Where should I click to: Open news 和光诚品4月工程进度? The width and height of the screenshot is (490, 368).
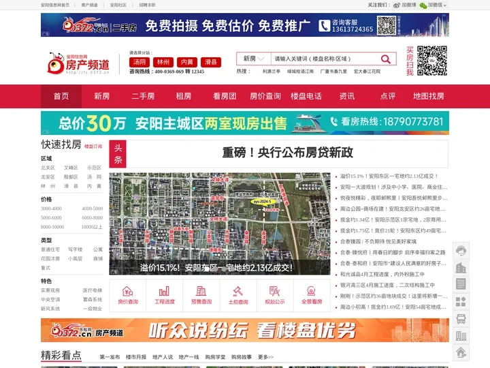pyautogui.click(x=382, y=274)
